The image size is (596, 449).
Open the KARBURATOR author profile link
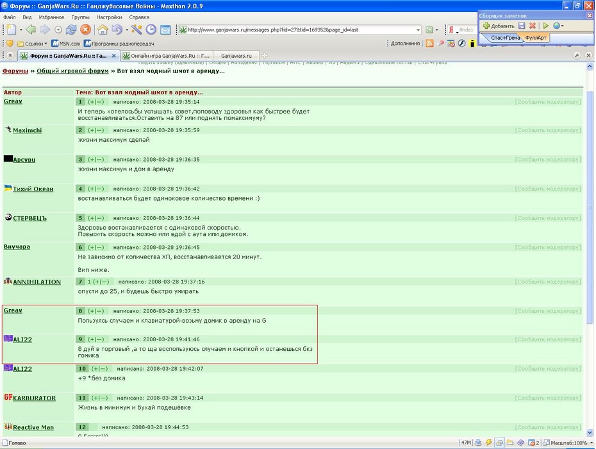tap(34, 398)
